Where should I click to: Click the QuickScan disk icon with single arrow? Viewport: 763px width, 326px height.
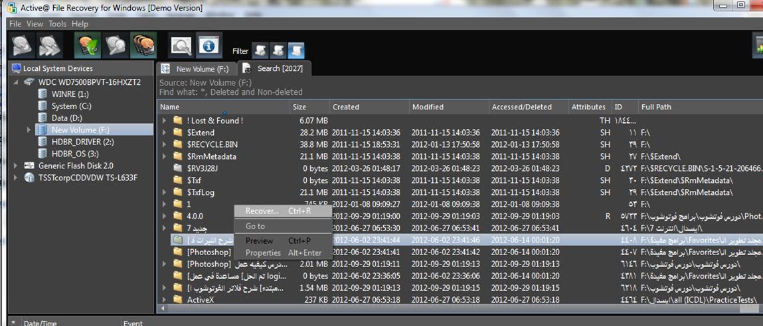point(22,46)
